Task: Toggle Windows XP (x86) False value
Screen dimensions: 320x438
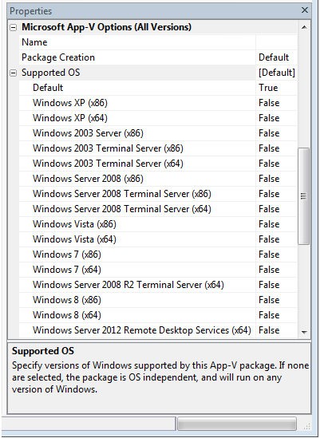Action: pos(276,103)
